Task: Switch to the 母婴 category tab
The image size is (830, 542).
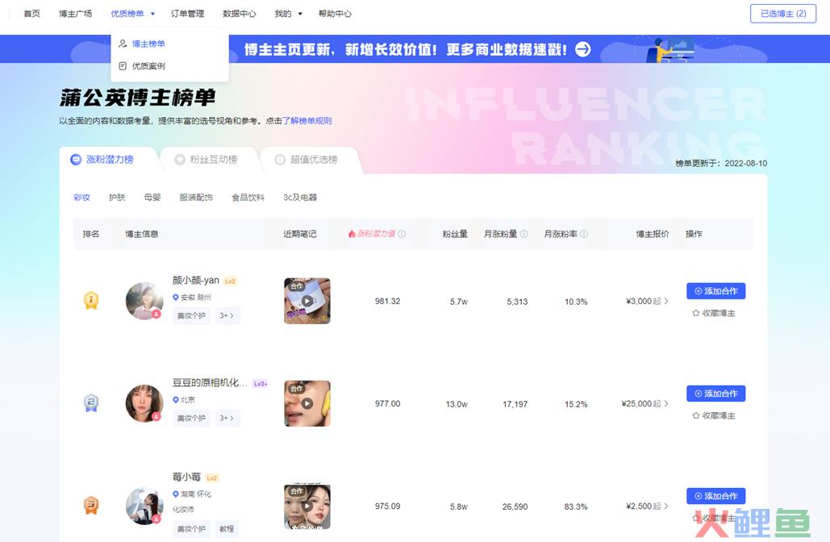Action: (152, 198)
